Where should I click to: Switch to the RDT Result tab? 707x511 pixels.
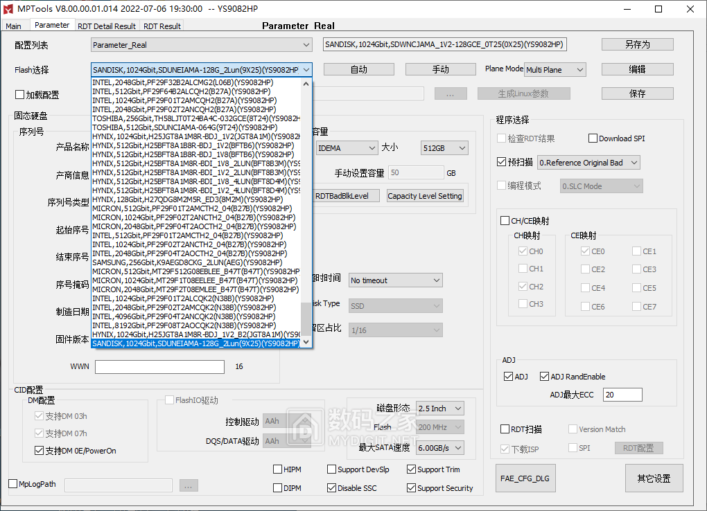[x=162, y=26]
